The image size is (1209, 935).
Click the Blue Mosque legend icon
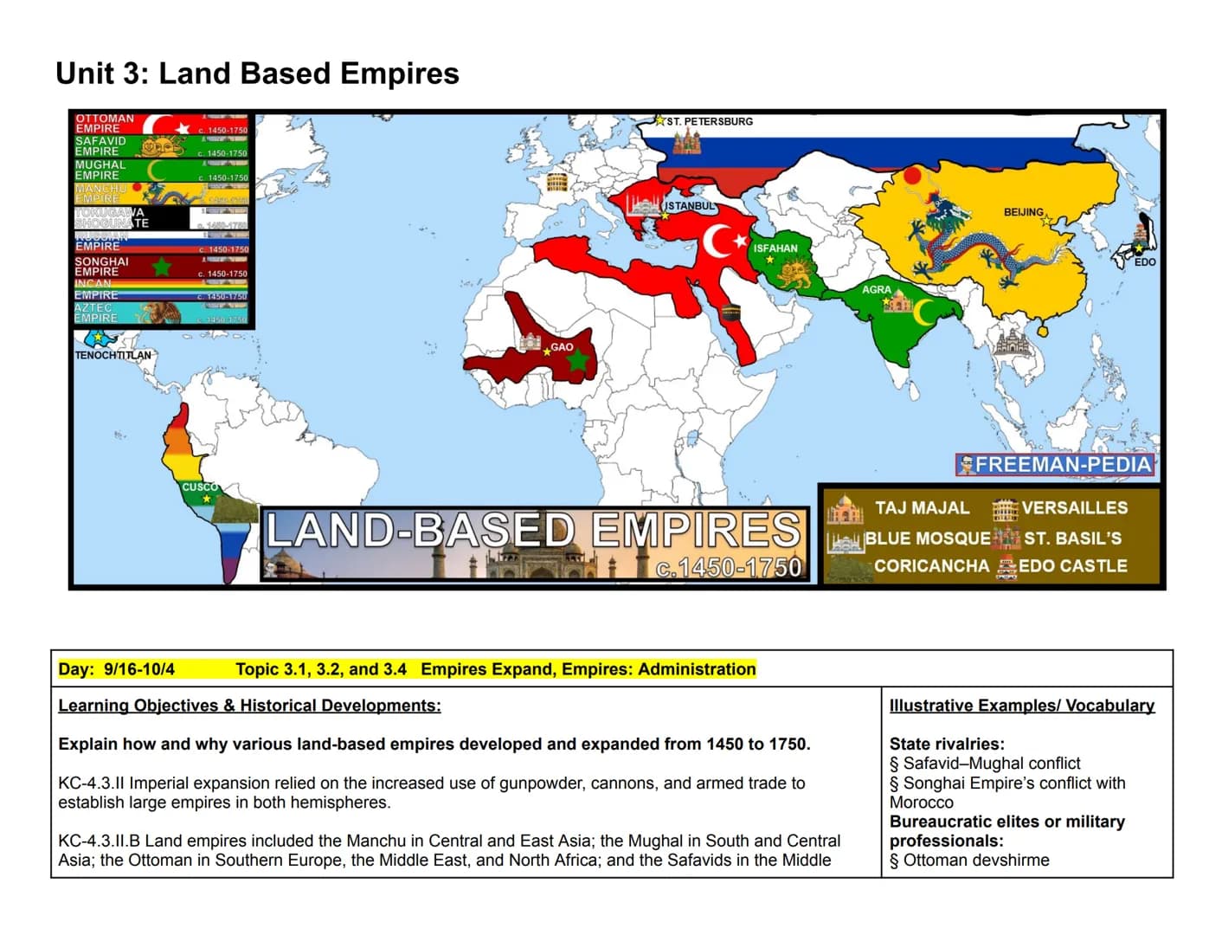pos(845,541)
